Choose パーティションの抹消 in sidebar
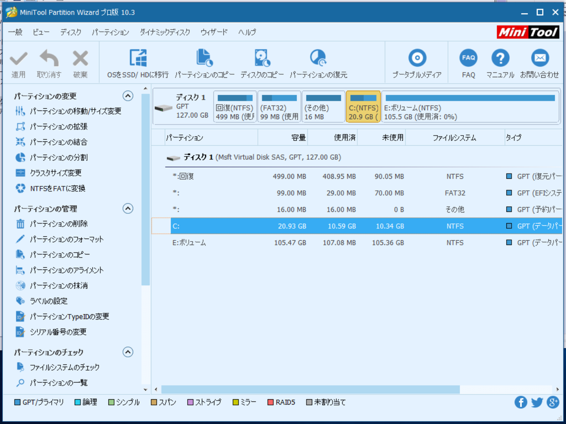566x424 pixels. 51,285
